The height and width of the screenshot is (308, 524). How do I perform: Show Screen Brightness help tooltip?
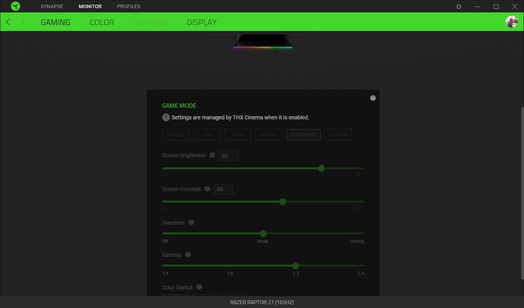coord(212,155)
